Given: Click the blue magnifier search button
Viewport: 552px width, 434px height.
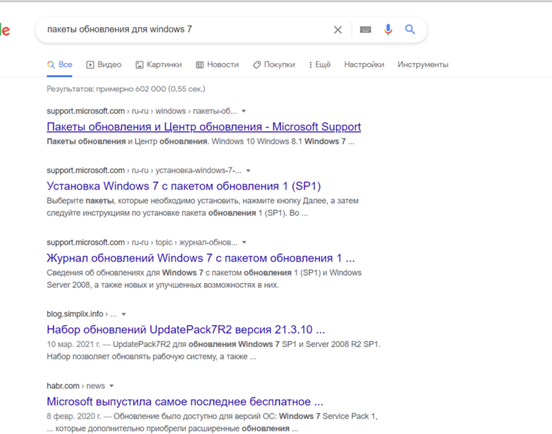Looking at the screenshot, I should tap(410, 29).
